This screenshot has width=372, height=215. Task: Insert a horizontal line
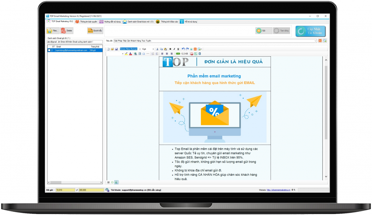[148, 54]
